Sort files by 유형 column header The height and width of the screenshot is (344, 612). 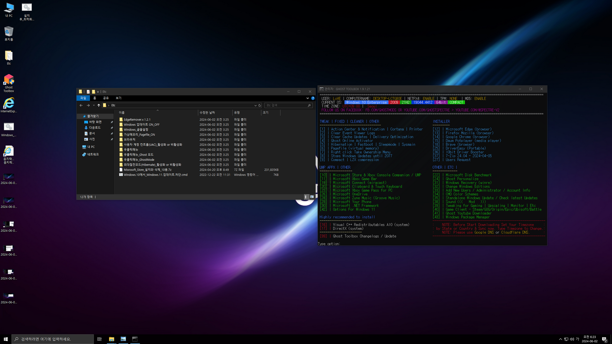tap(247, 113)
